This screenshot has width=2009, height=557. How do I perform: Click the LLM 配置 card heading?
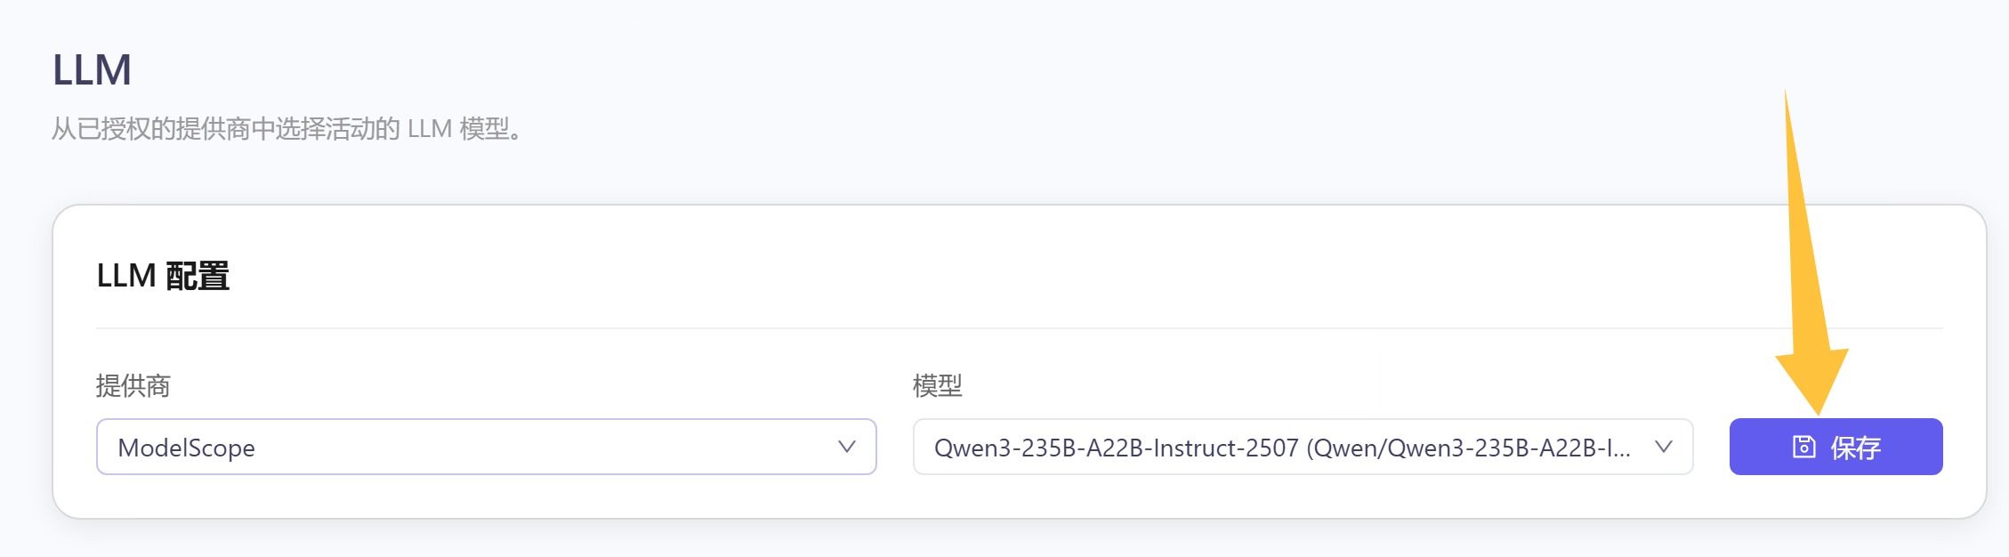[x=163, y=276]
